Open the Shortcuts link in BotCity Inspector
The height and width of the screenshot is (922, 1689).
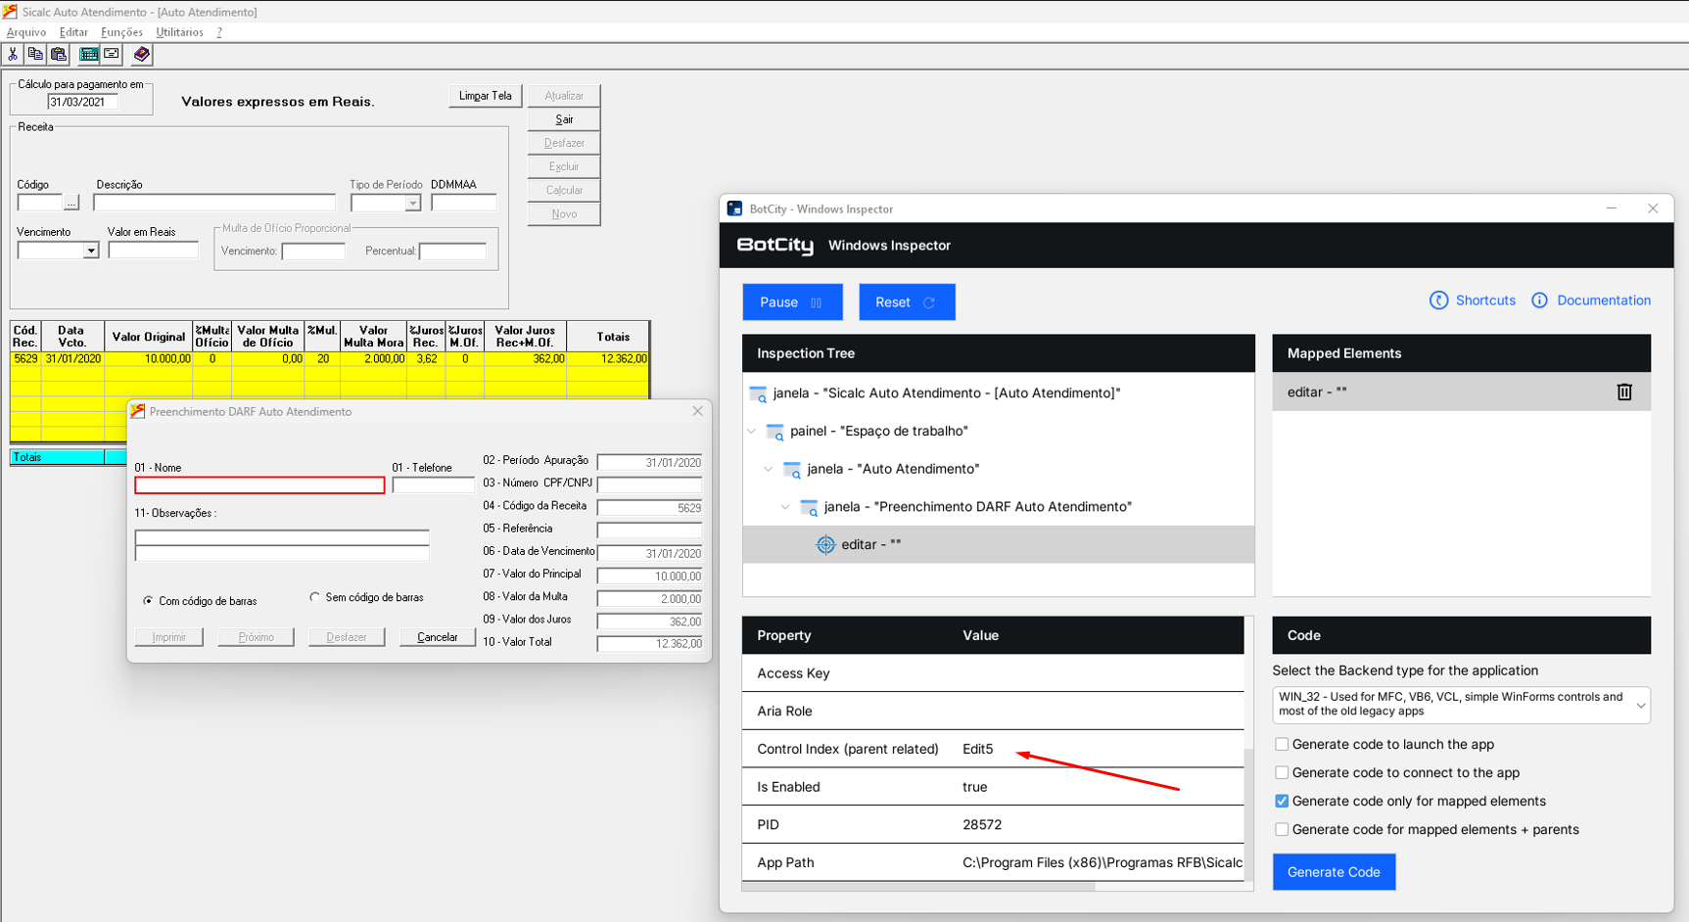[x=1473, y=300]
